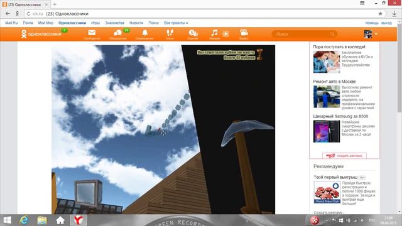Click the page vertical scrollbar thumb

pyautogui.click(x=399, y=68)
